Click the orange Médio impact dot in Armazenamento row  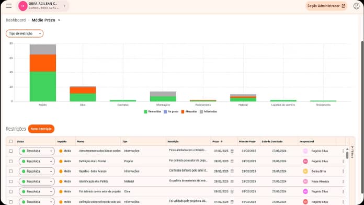(61, 151)
